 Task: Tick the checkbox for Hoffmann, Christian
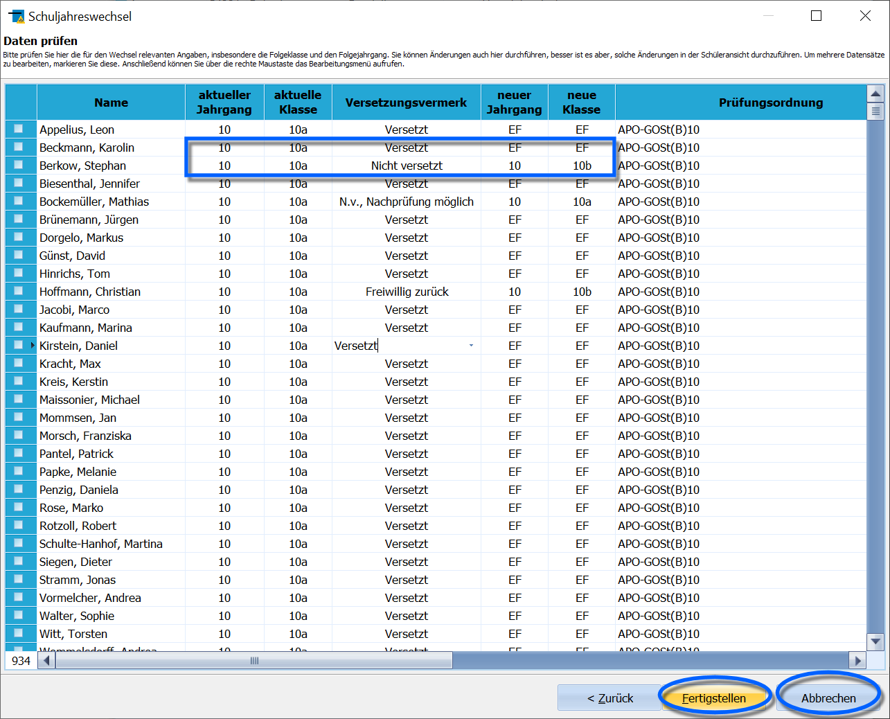tap(19, 291)
